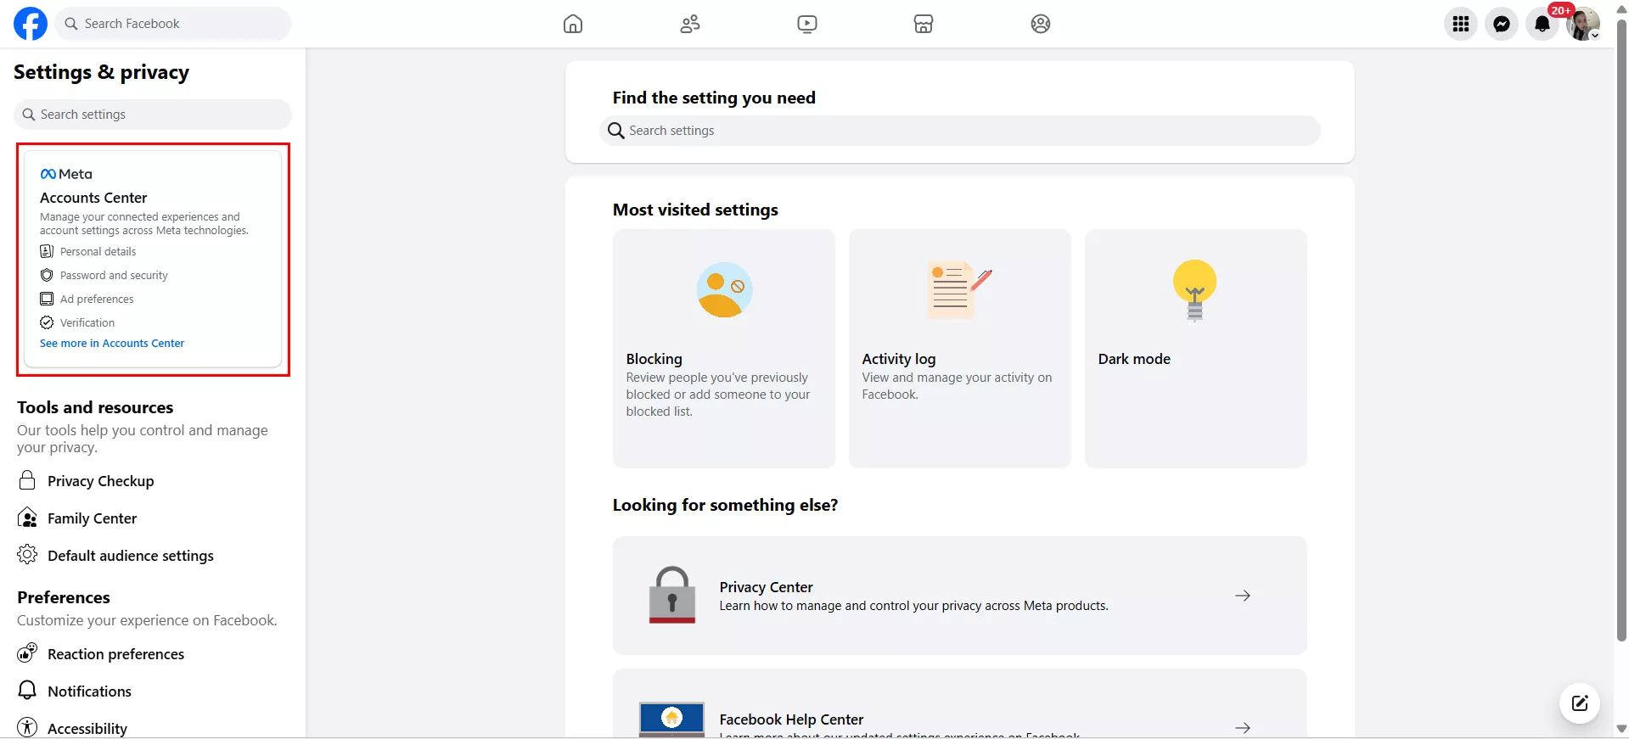Open the Messenger icon
Image resolution: width=1629 pixels, height=739 pixels.
(1502, 24)
